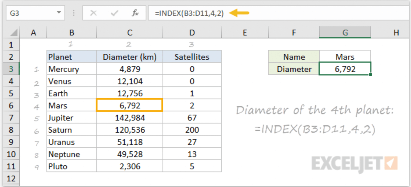Select the Earth cell
Screen dimensions: 411x187
coord(72,93)
